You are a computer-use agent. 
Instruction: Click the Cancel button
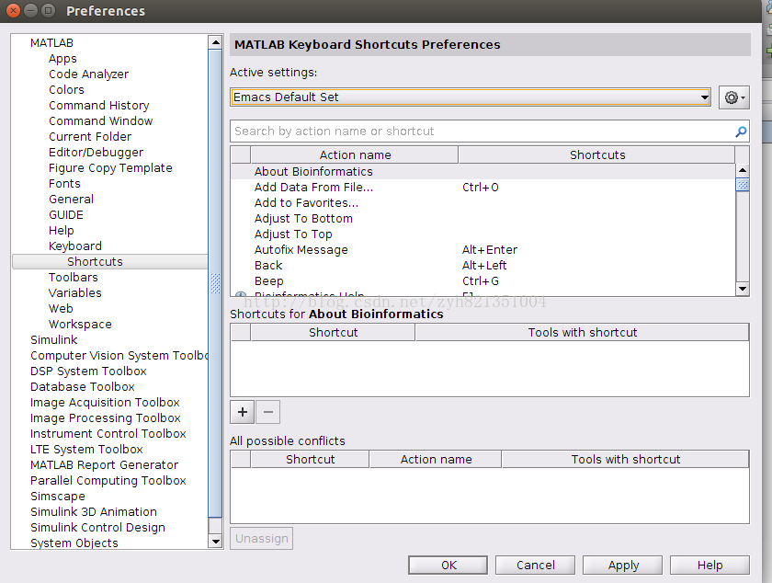coord(535,565)
